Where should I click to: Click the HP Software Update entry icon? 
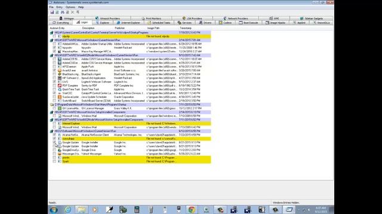60,78
